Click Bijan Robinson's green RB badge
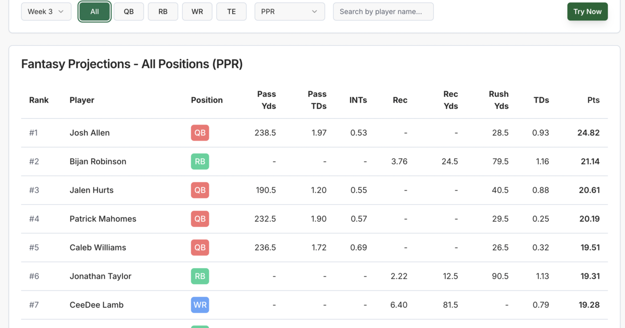The height and width of the screenshot is (328, 625). (x=199, y=161)
